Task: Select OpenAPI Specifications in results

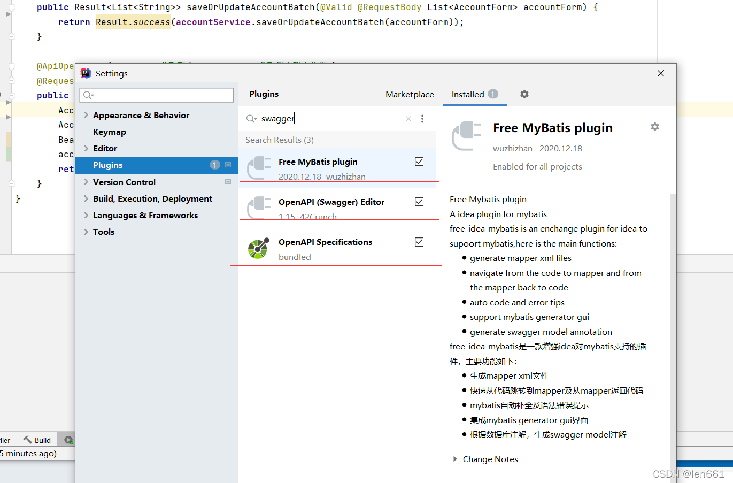Action: [337, 249]
